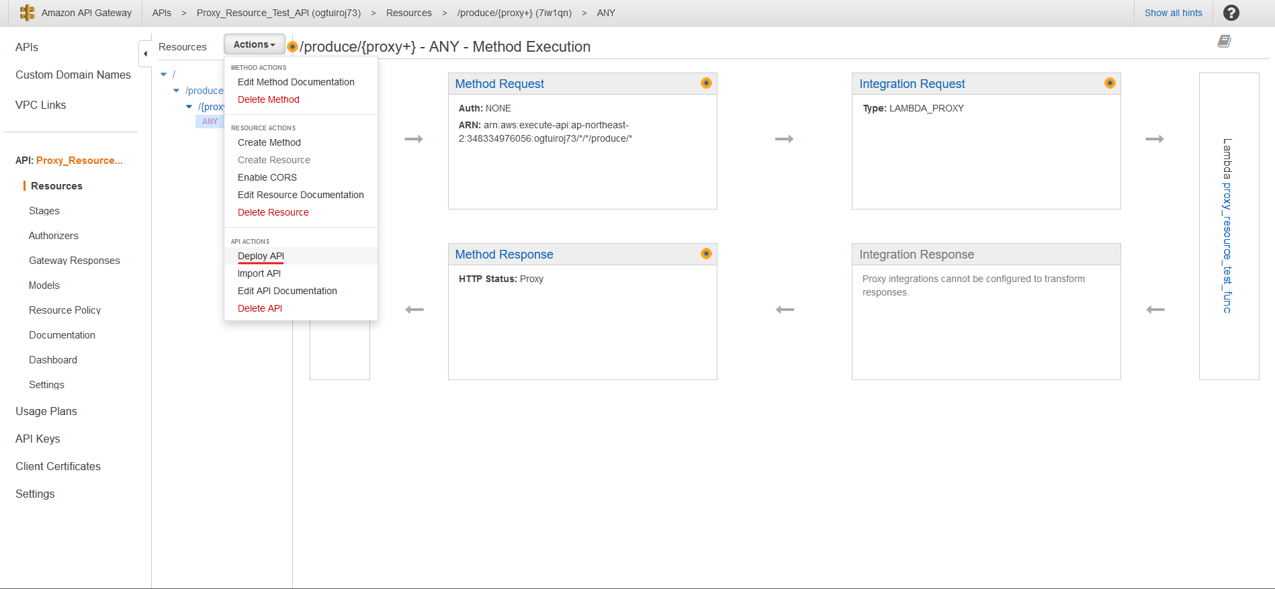Open the documentation book icon
Screen dimensions: 1275x589
[x=1224, y=42]
